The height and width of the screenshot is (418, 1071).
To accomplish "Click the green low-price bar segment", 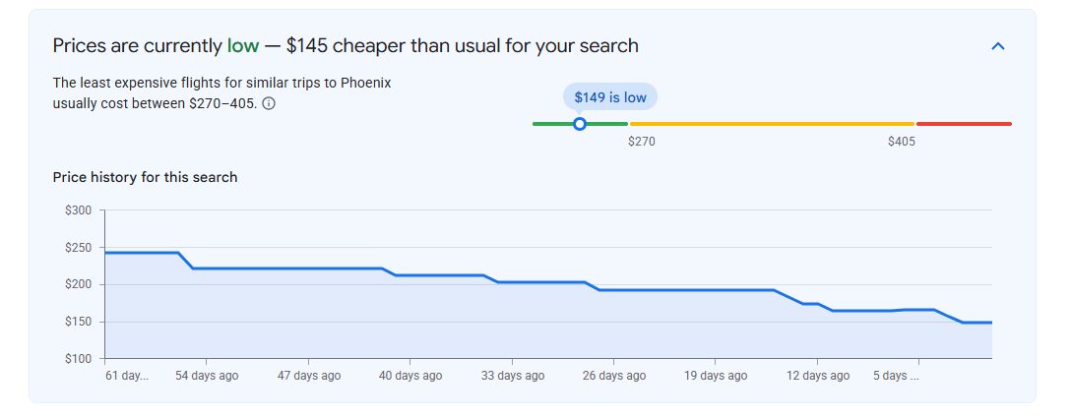I will click(580, 124).
